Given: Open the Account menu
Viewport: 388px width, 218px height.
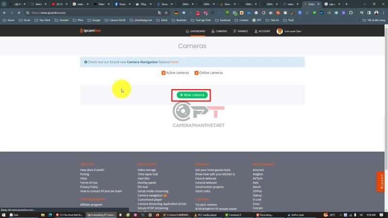Looking at the screenshot, I should [x=262, y=31].
